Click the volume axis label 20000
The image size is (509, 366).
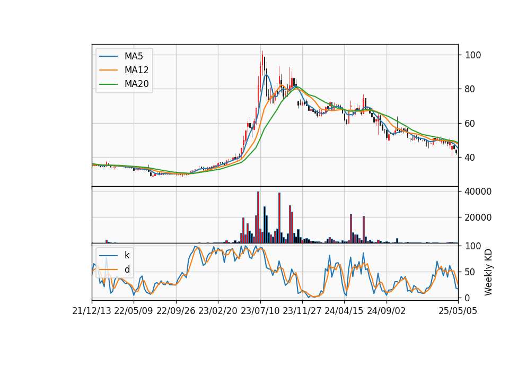478,217
